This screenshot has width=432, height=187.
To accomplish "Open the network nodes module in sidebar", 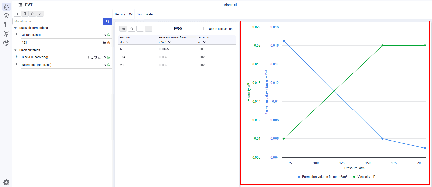I will pos(6,34).
